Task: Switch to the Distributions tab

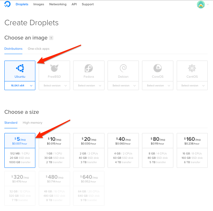Action: click(13, 49)
